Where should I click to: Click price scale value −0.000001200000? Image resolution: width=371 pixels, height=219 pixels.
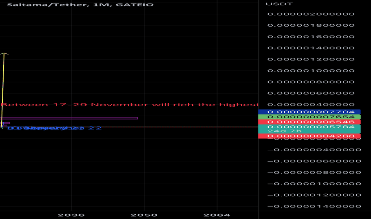point(314,195)
